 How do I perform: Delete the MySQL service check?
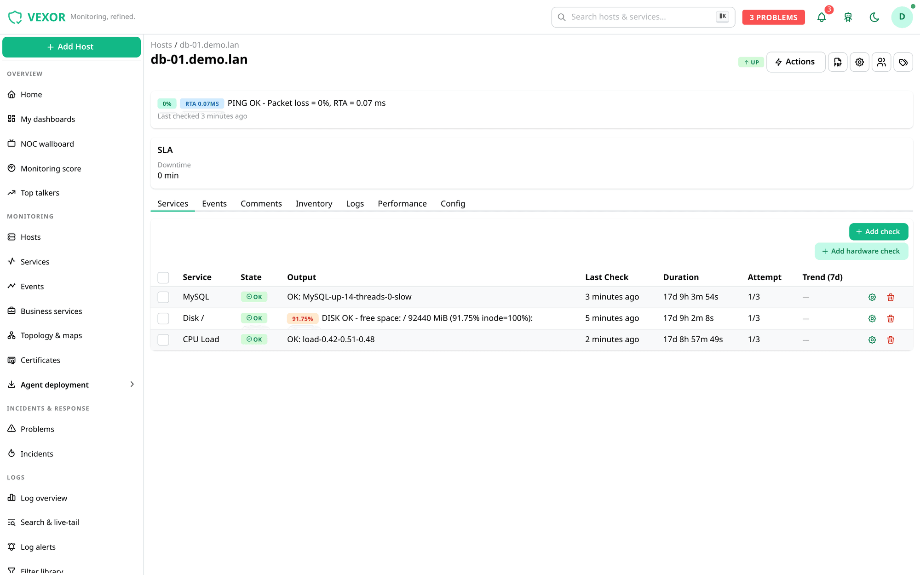891,297
